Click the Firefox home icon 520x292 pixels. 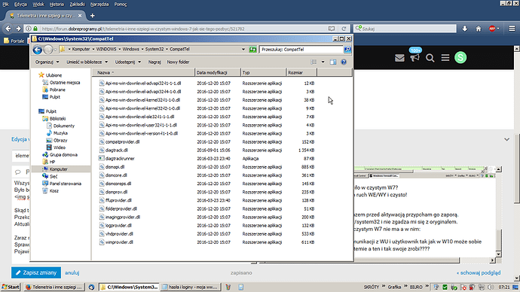(479, 29)
